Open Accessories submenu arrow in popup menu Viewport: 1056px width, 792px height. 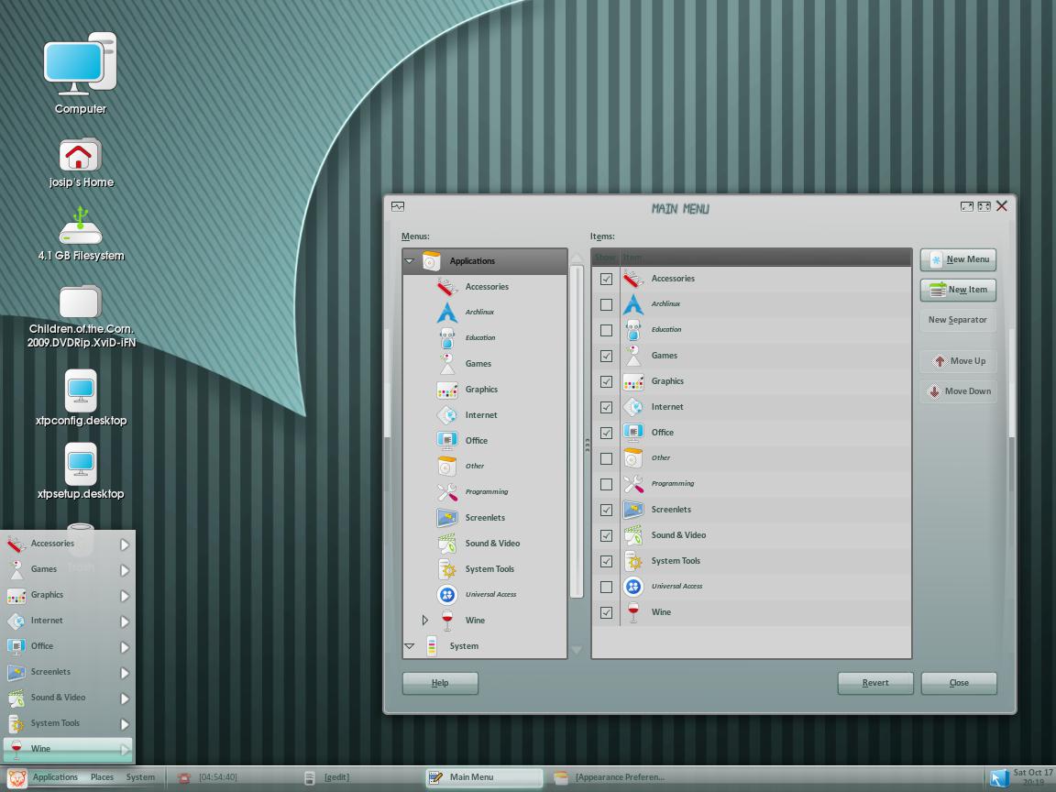tap(125, 544)
